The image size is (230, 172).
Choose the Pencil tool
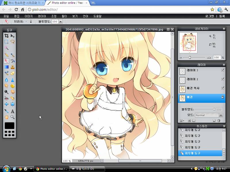tap(6, 55)
